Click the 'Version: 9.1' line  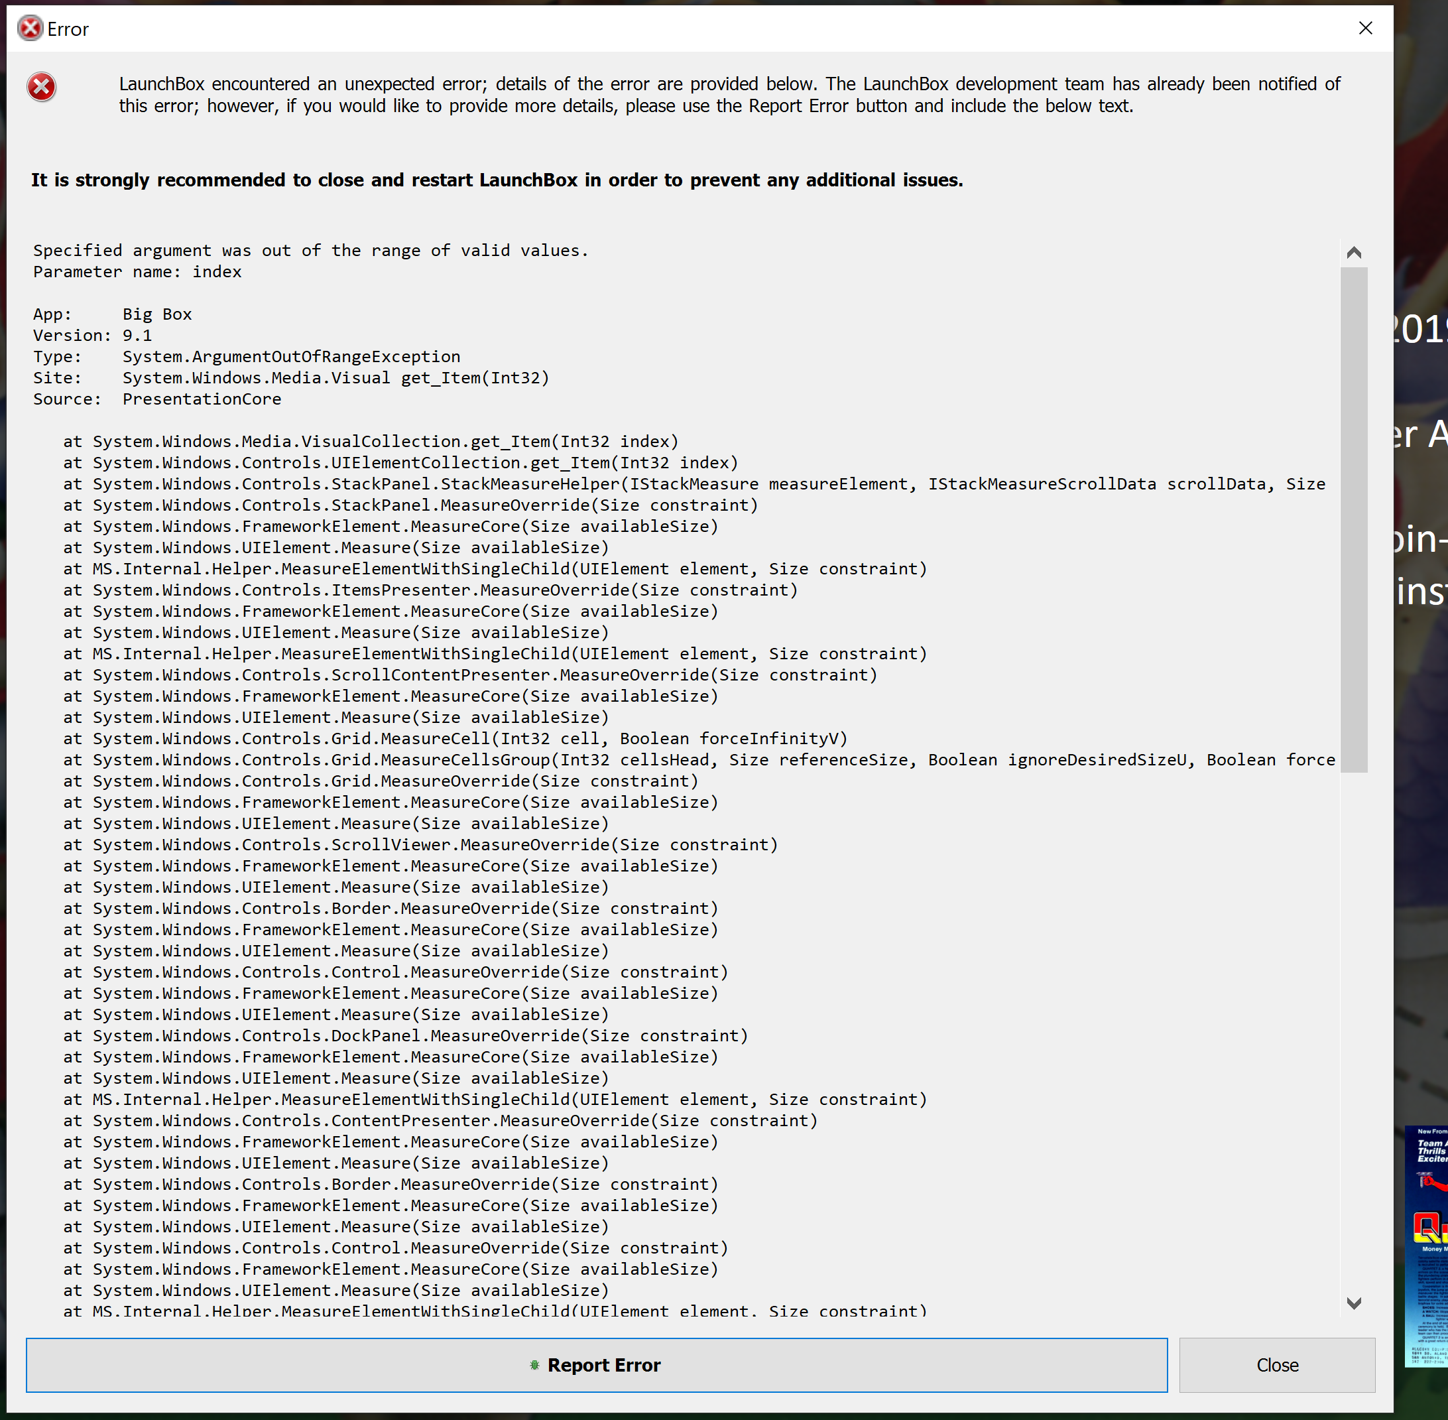coord(92,336)
